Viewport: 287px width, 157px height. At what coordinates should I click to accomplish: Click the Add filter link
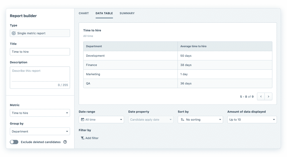[92, 138]
